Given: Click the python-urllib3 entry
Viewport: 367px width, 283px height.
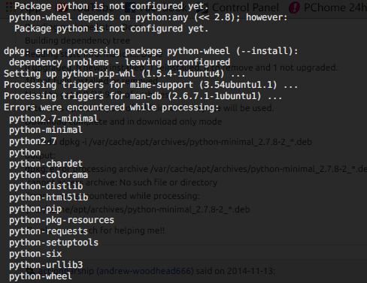Looking at the screenshot, I should 46,265.
